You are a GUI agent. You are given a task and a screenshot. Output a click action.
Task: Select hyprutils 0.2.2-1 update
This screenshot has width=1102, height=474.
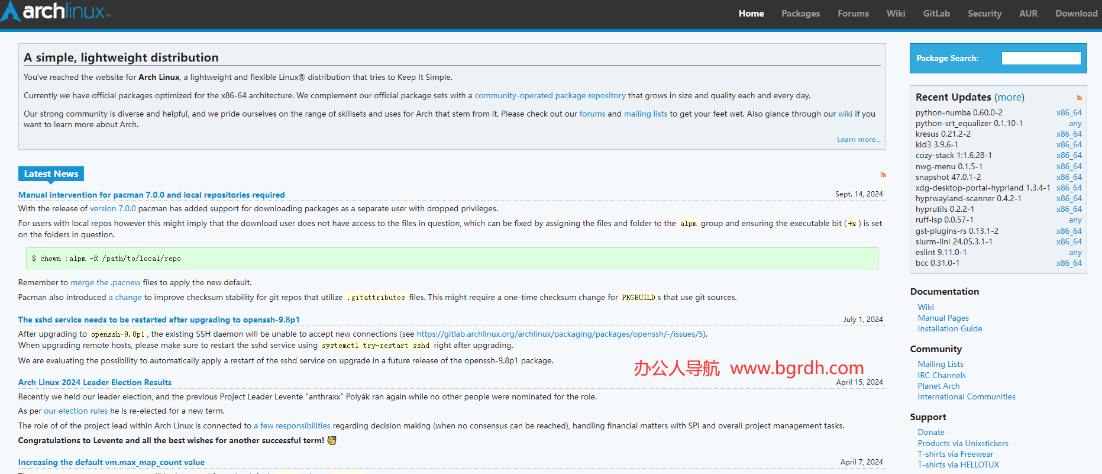(x=945, y=209)
